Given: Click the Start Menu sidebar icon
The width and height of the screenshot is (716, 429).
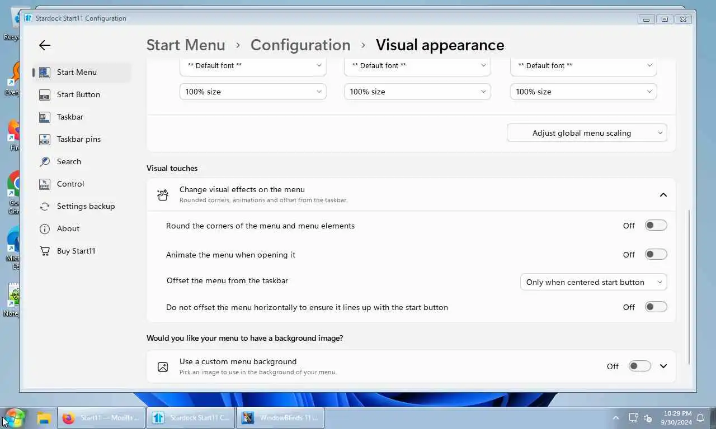Looking at the screenshot, I should point(45,72).
